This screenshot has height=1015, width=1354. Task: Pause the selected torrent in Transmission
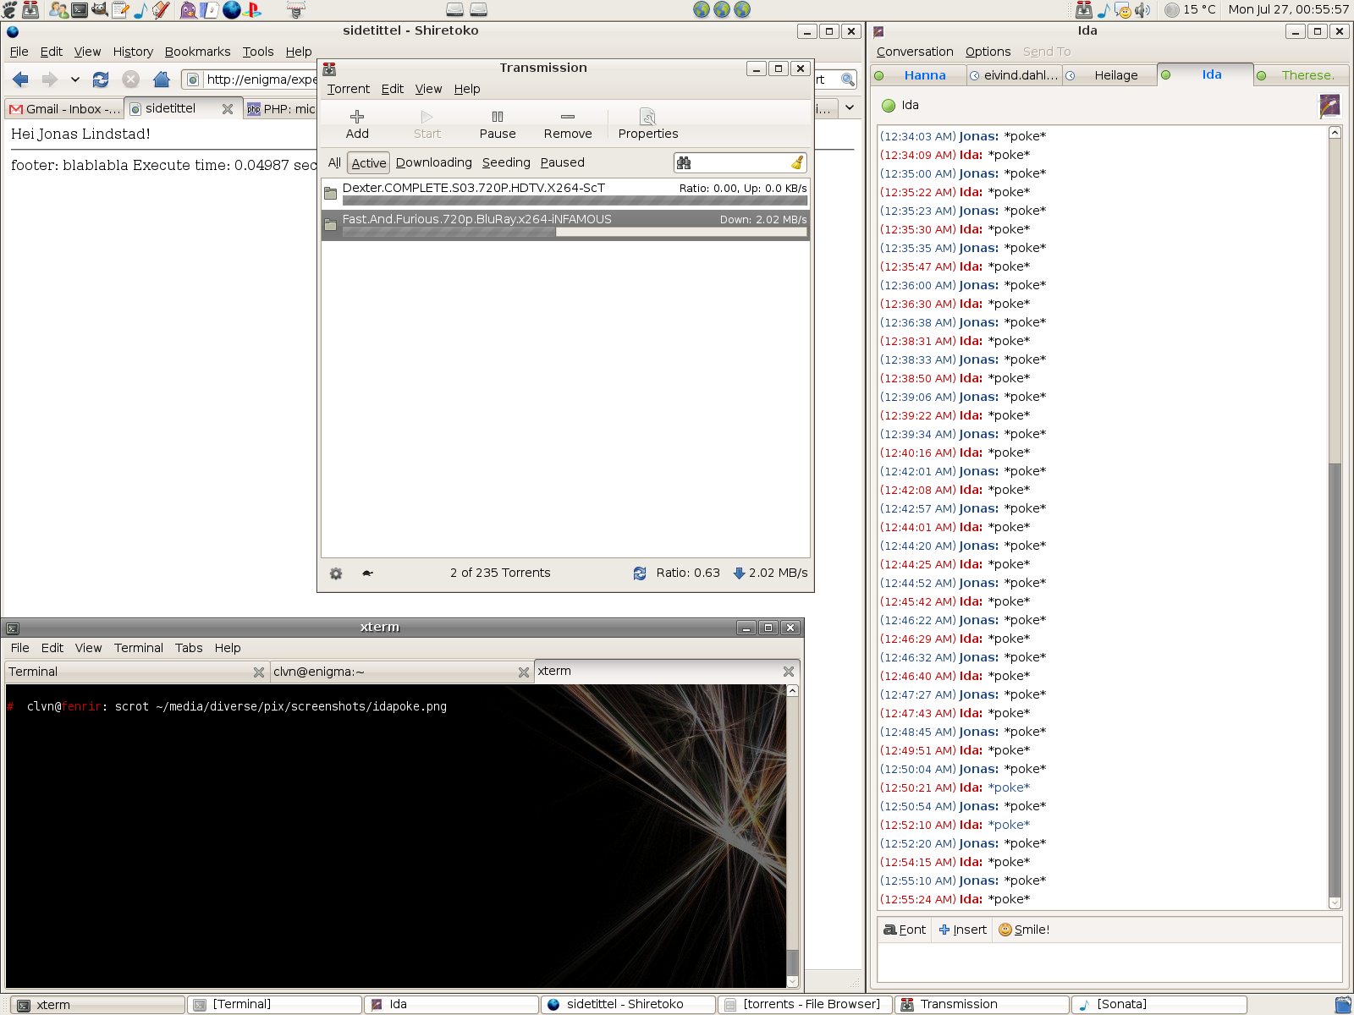[x=498, y=117]
